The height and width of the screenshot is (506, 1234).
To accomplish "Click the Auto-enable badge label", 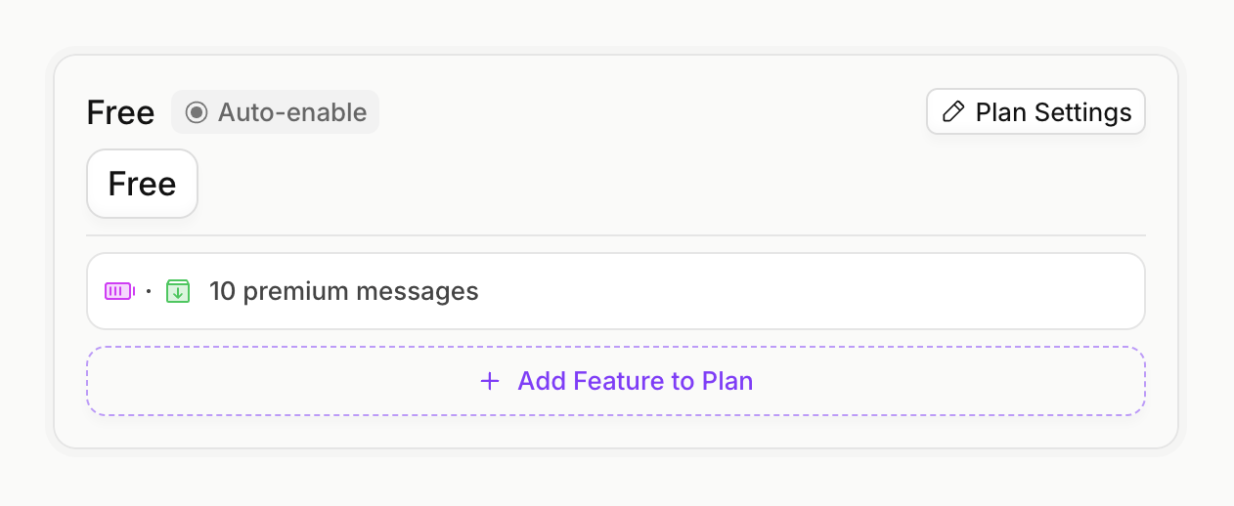I will point(291,112).
